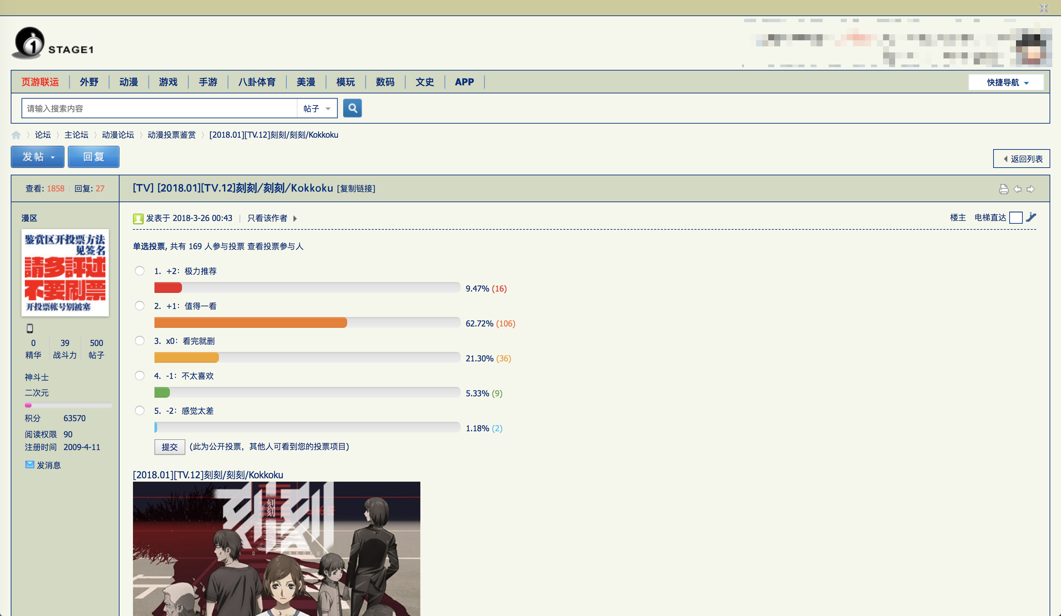Viewport: 1061px width, 616px height.
Task: Click the red 9.47% poll bar
Action: [168, 288]
